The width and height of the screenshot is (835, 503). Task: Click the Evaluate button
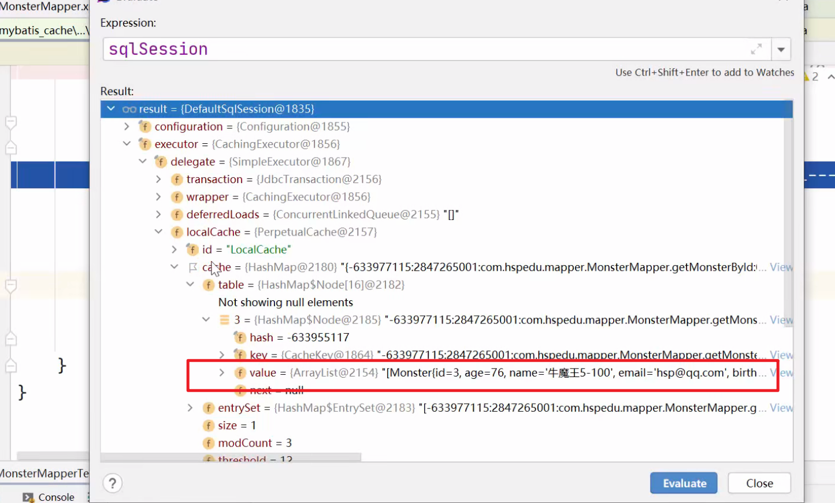tap(684, 483)
